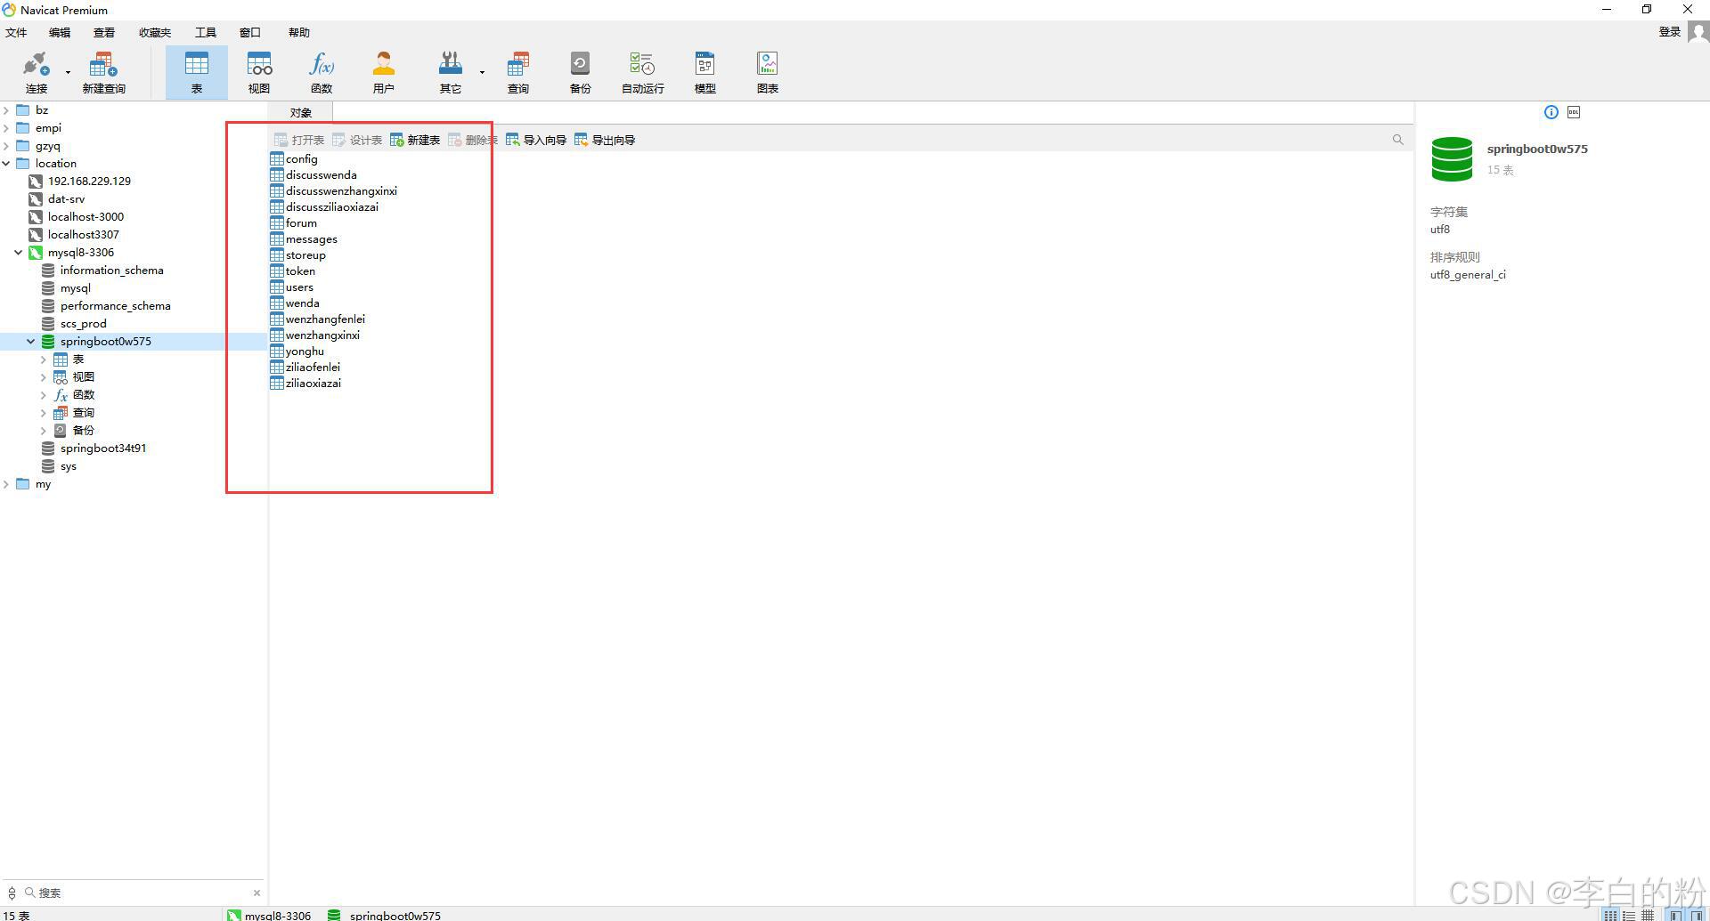Expand the 查询 node in tree

(x=44, y=413)
